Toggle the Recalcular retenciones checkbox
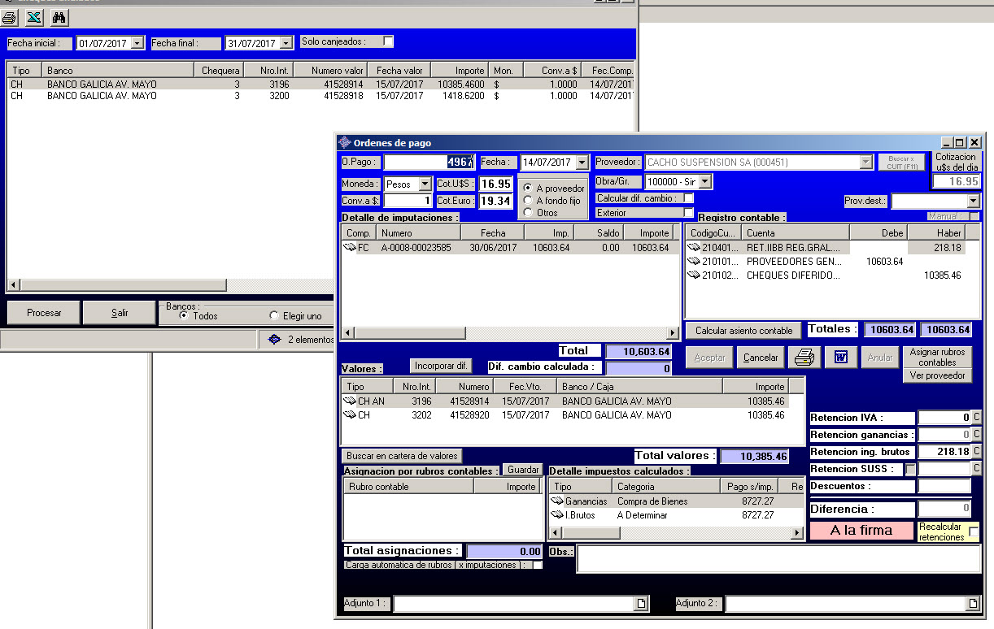This screenshot has height=629, width=994. pos(974,531)
